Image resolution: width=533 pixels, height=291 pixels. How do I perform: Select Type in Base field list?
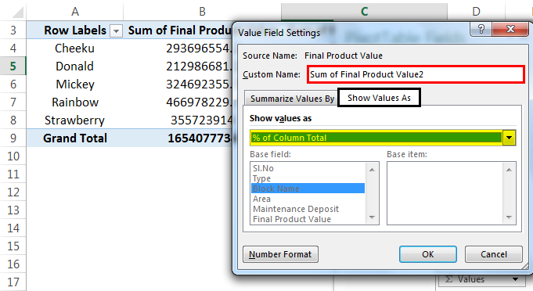point(308,178)
